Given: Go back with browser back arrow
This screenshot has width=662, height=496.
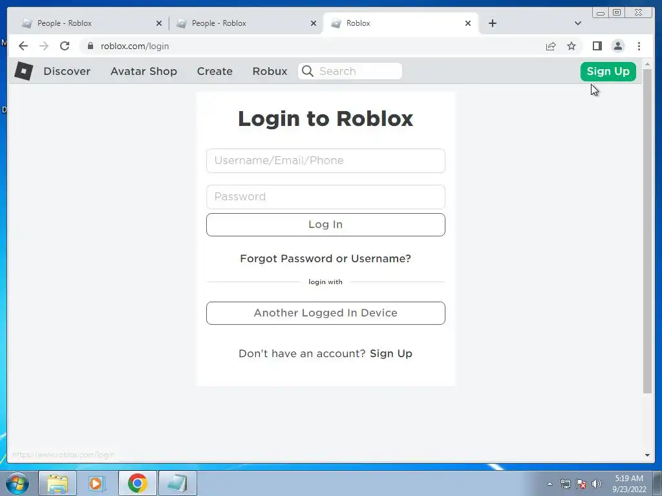Looking at the screenshot, I should coord(23,46).
